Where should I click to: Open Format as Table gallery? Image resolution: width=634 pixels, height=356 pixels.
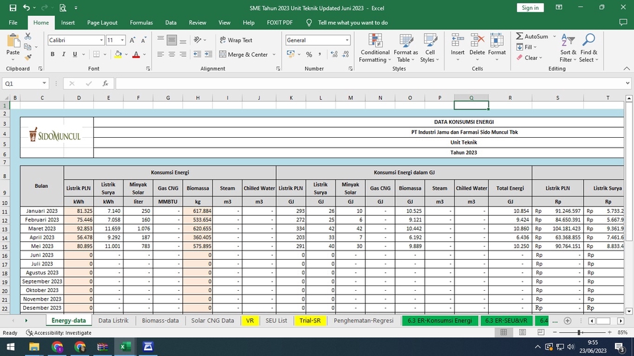[x=405, y=48]
